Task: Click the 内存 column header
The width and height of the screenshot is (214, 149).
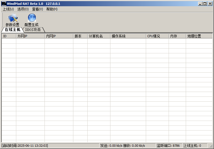Action: point(177,36)
